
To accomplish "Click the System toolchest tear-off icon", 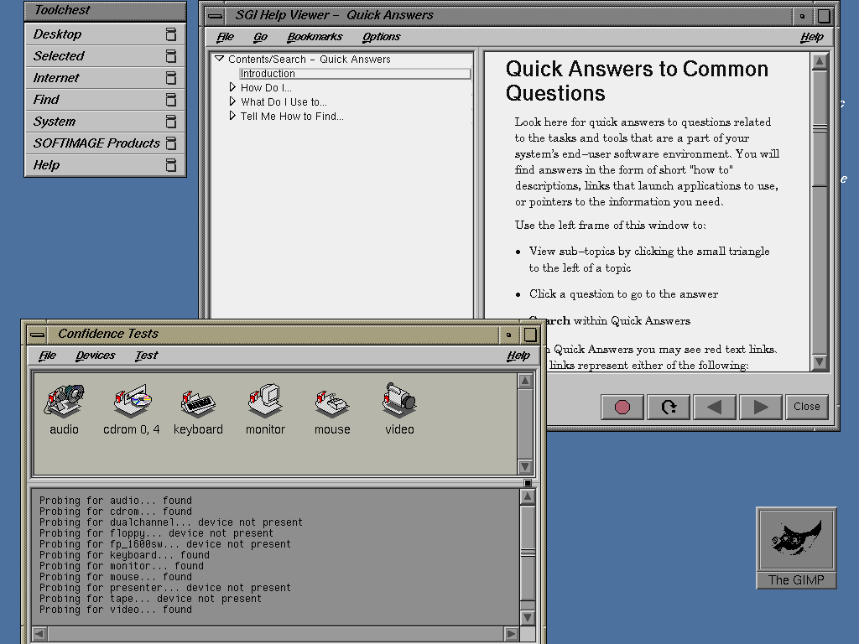I will pyautogui.click(x=171, y=122).
